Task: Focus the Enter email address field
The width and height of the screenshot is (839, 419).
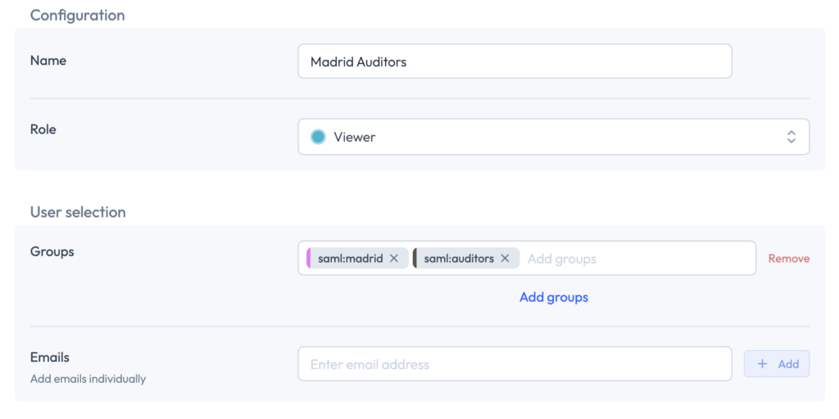Action: point(515,364)
